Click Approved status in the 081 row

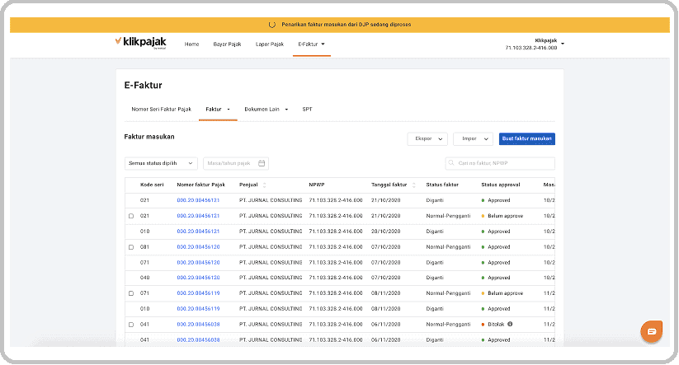point(499,247)
